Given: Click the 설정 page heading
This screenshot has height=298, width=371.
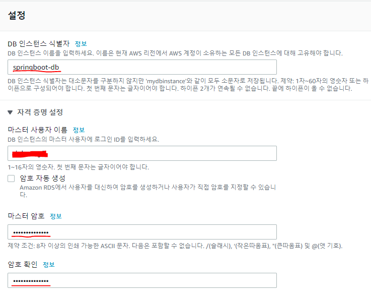Looking at the screenshot, I should coord(17,15).
